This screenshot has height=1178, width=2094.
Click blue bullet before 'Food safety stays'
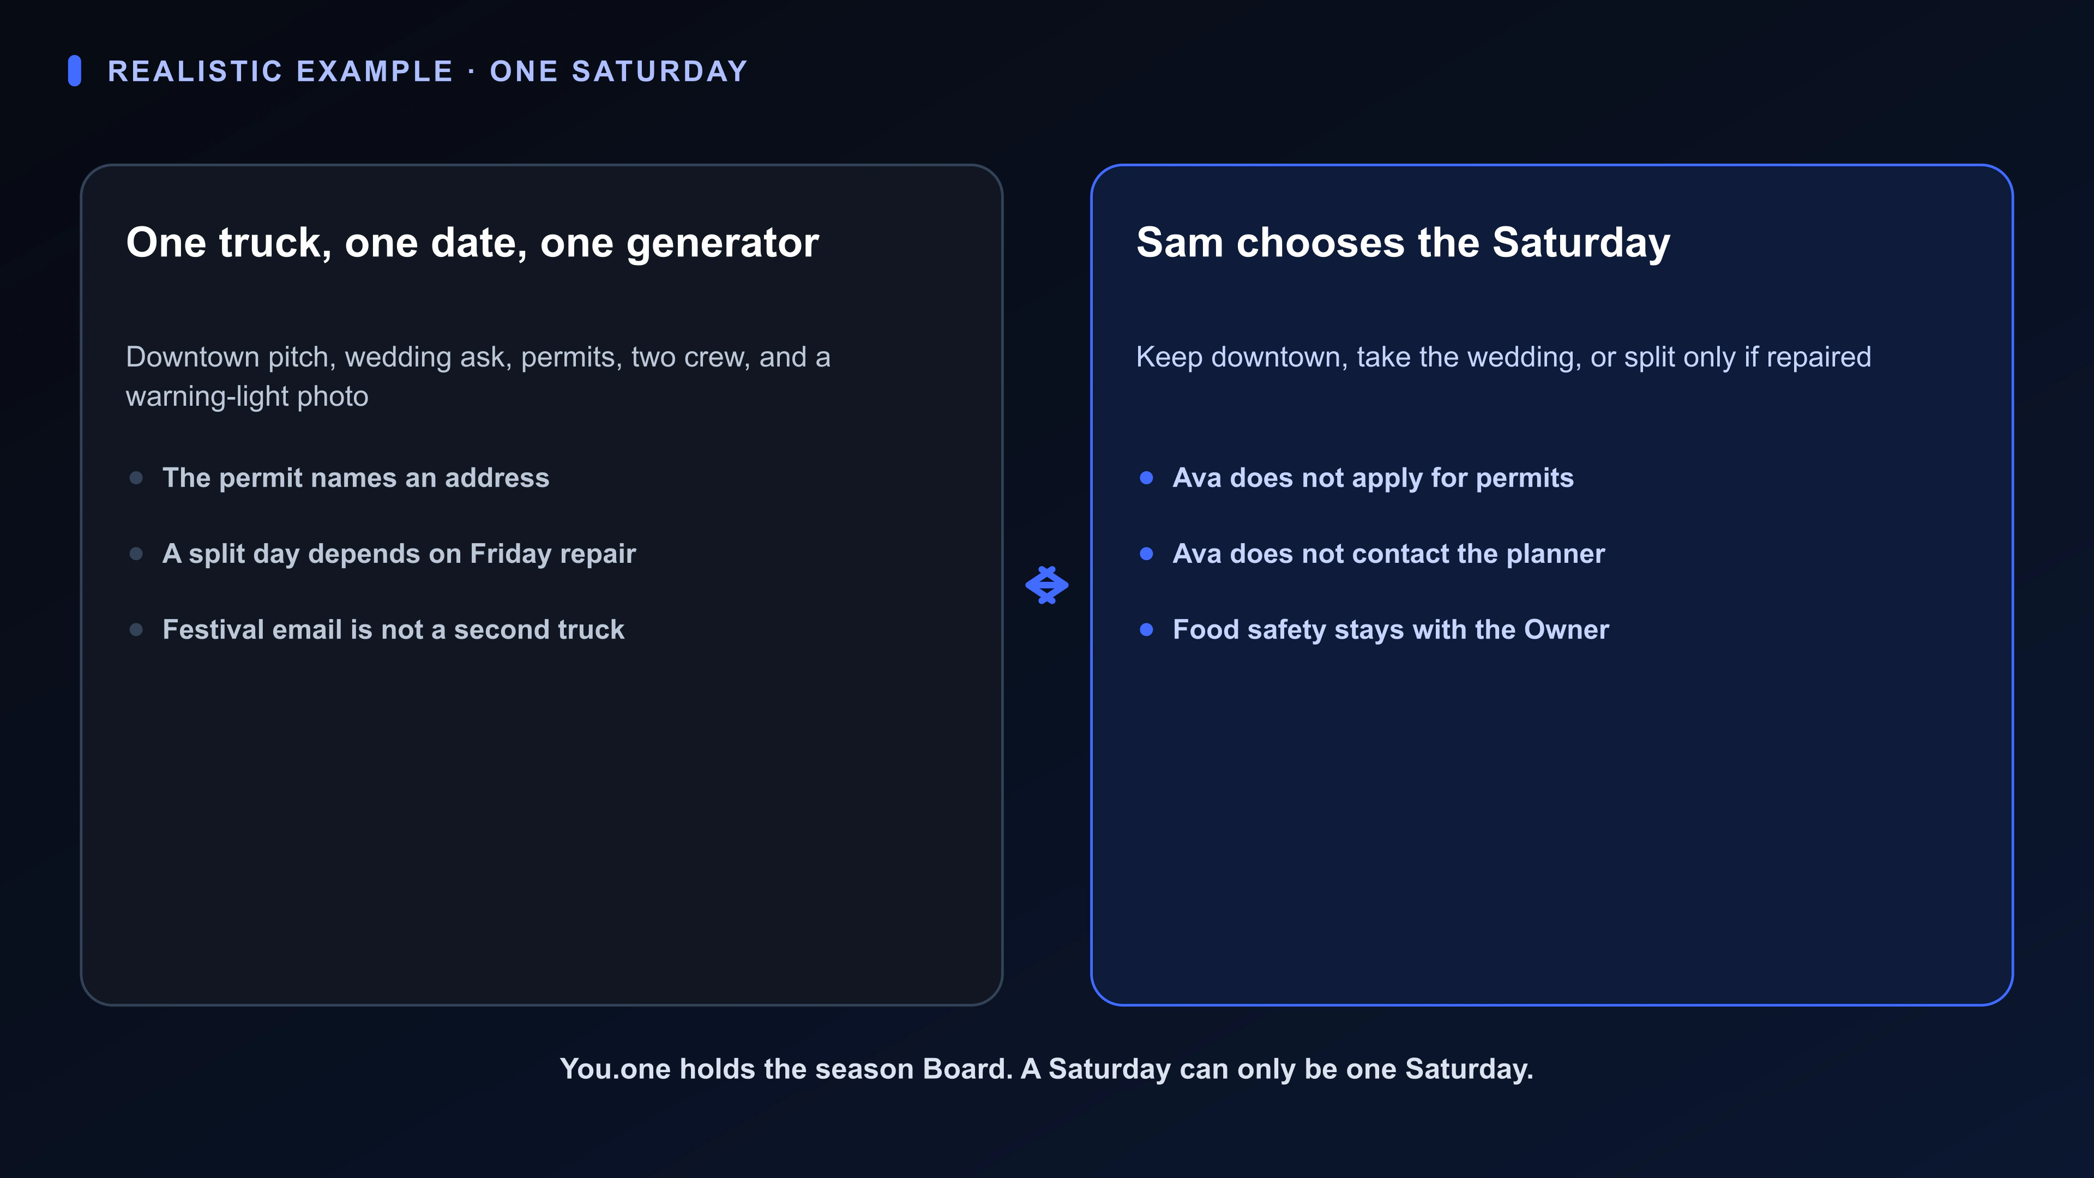coord(1146,629)
